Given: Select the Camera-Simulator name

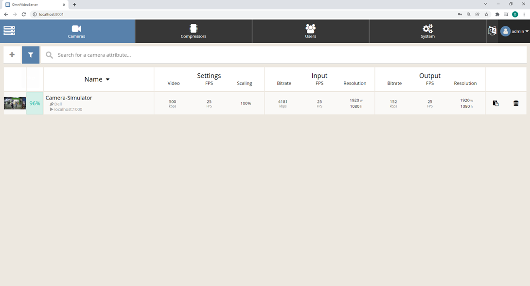Looking at the screenshot, I should click(69, 98).
